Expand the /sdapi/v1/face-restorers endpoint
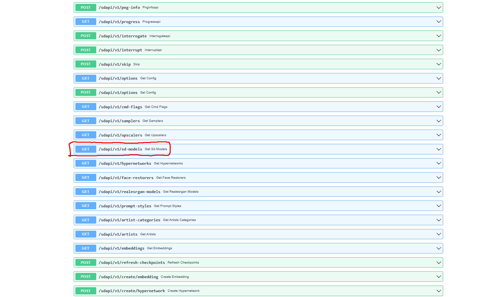498x297 pixels. coord(439,177)
